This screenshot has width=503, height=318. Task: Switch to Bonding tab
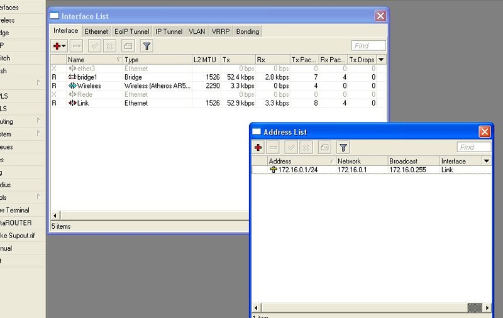tap(248, 31)
